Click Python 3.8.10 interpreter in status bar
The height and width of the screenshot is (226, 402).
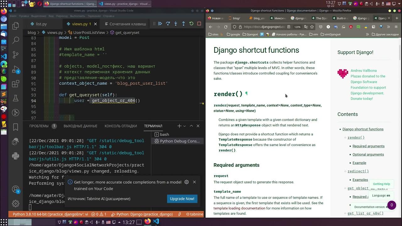[x=51, y=214]
